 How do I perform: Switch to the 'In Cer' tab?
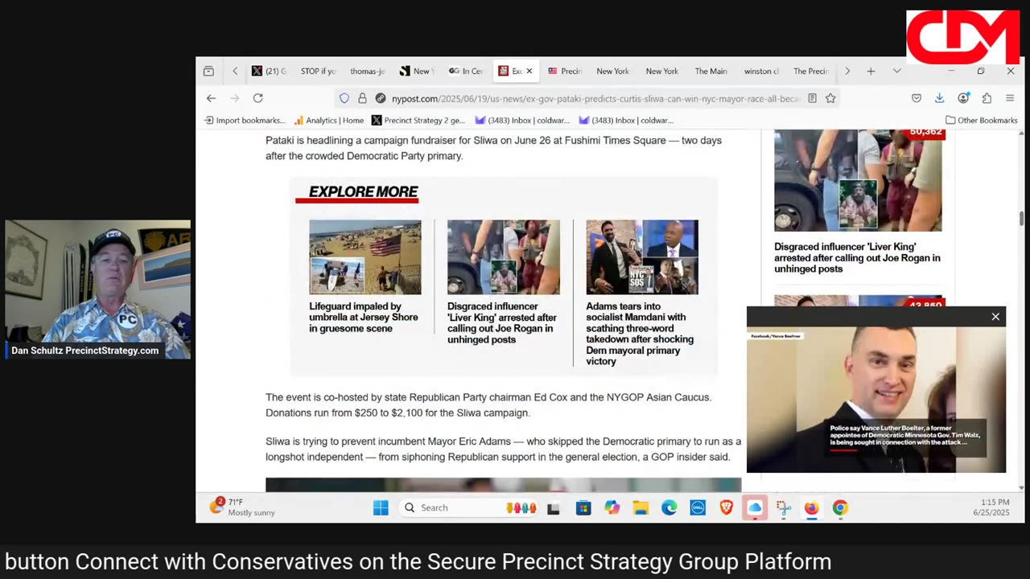click(x=465, y=71)
